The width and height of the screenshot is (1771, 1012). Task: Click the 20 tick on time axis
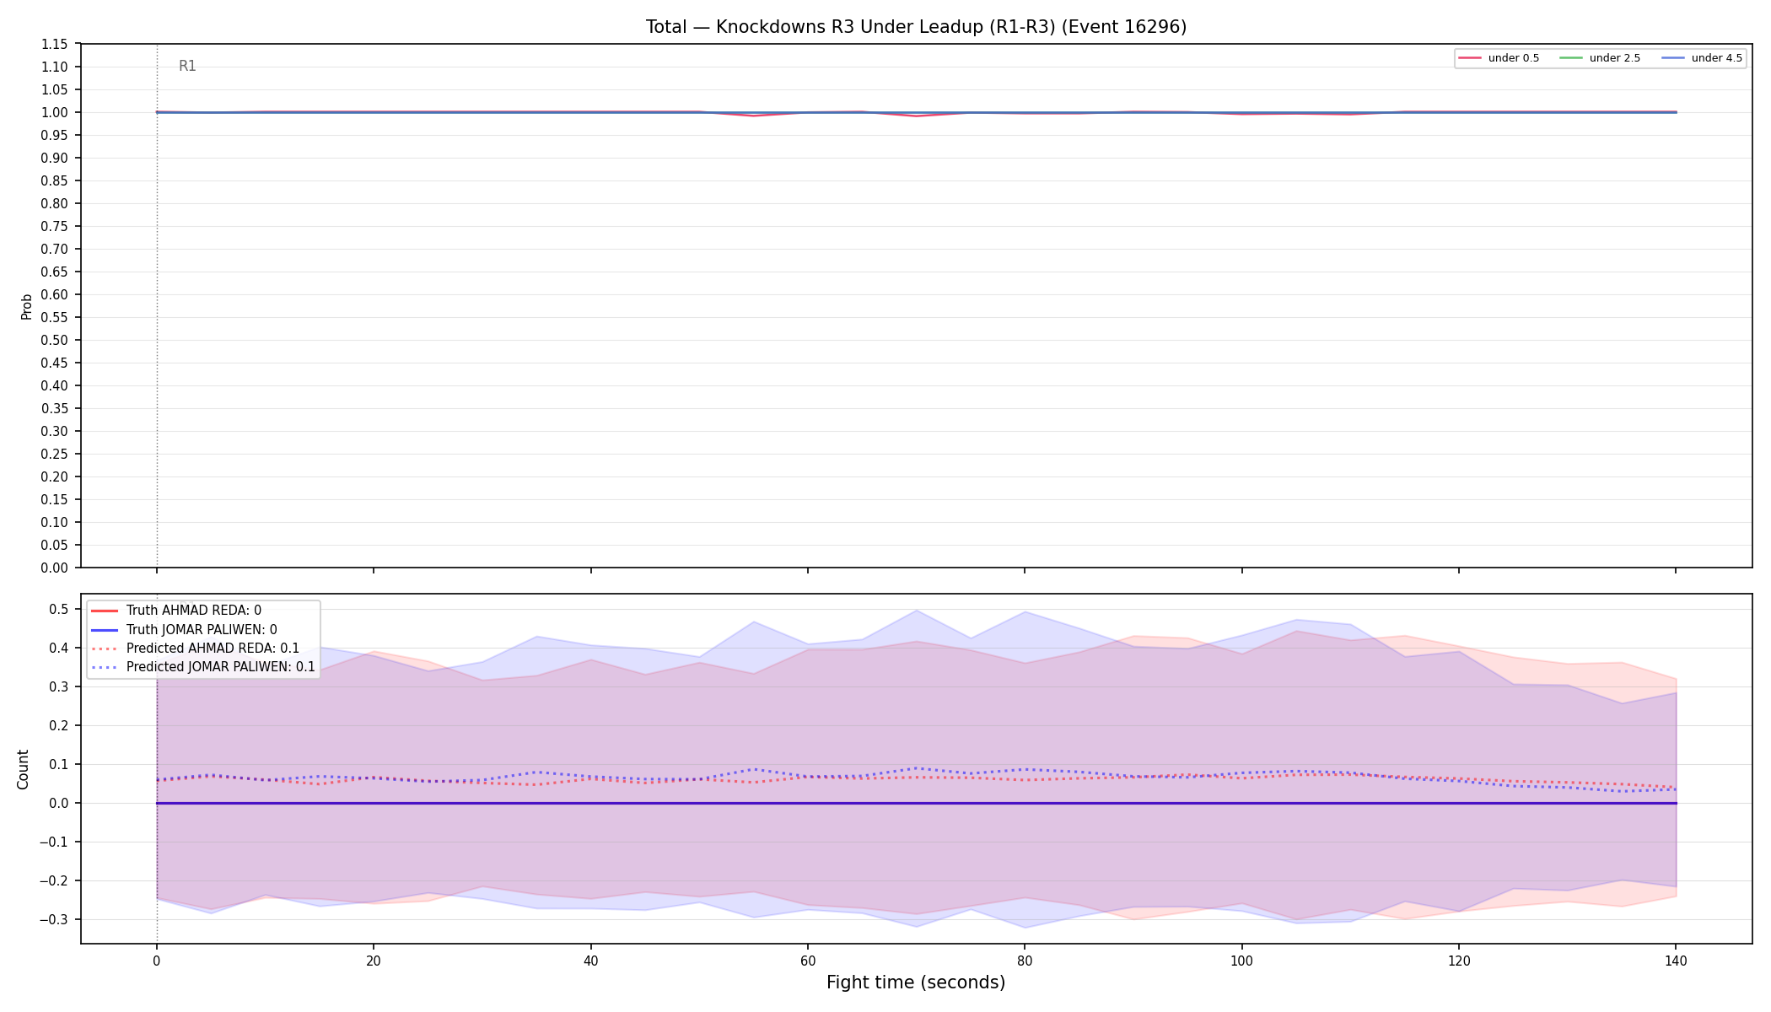pos(374,961)
